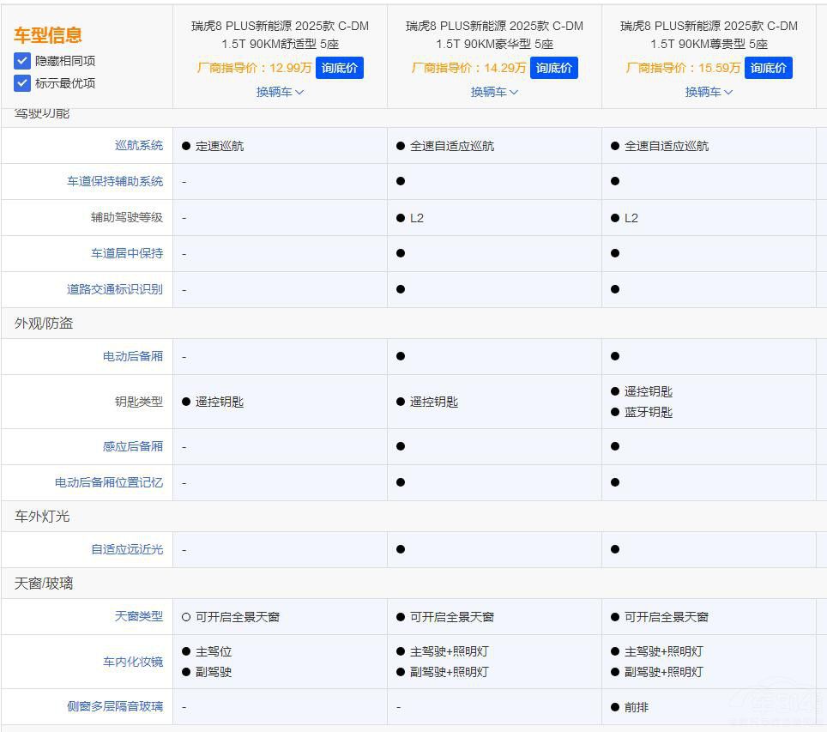Click the 车道居中保持 link
The image size is (827, 732).
click(127, 254)
